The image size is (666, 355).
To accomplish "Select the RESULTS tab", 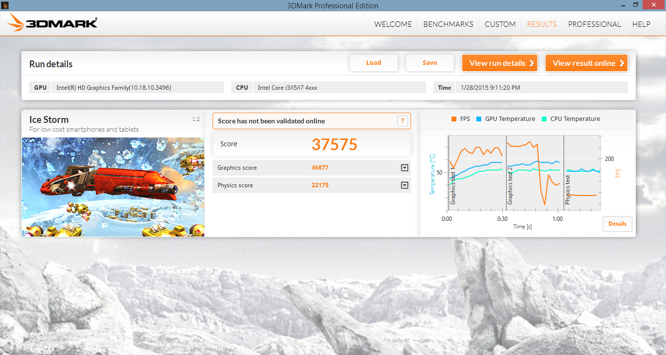I will (542, 24).
